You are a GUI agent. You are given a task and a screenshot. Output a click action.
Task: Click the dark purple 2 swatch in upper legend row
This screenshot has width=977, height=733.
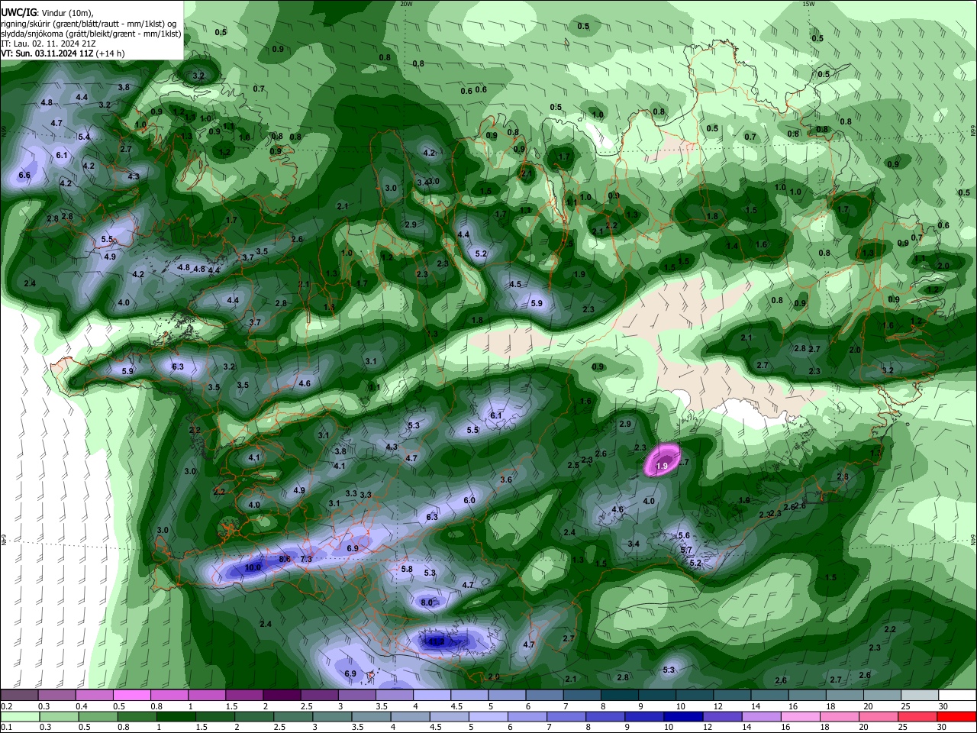click(x=282, y=695)
